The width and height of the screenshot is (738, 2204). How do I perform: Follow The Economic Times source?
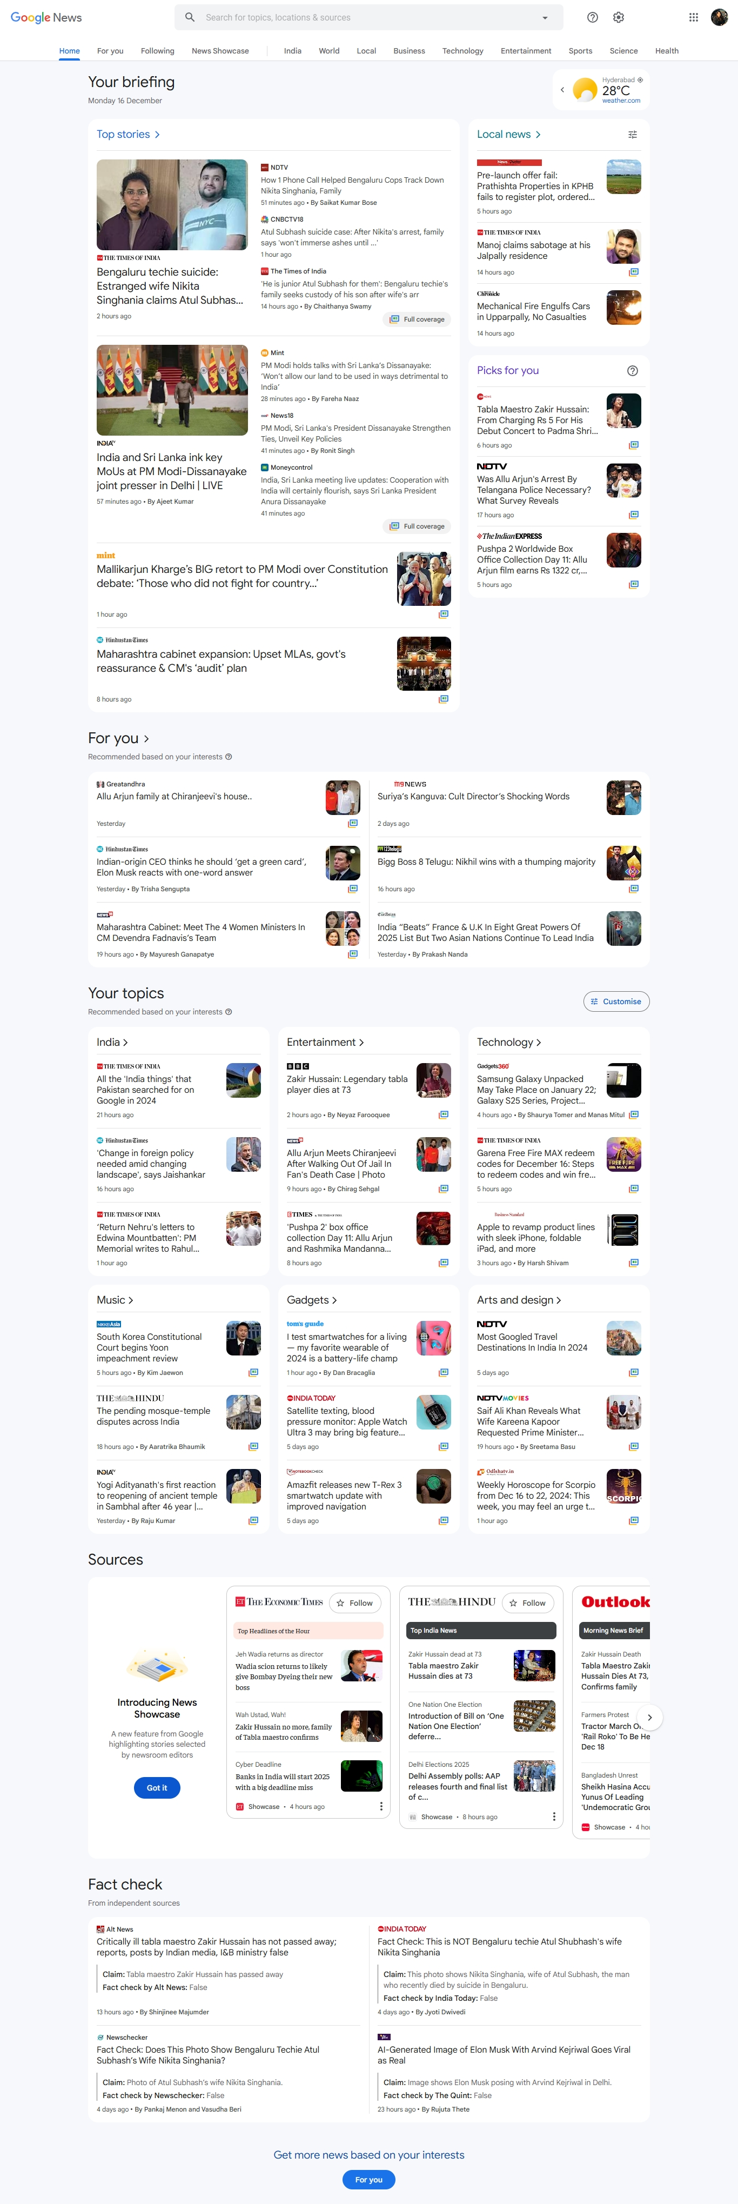tap(355, 1602)
